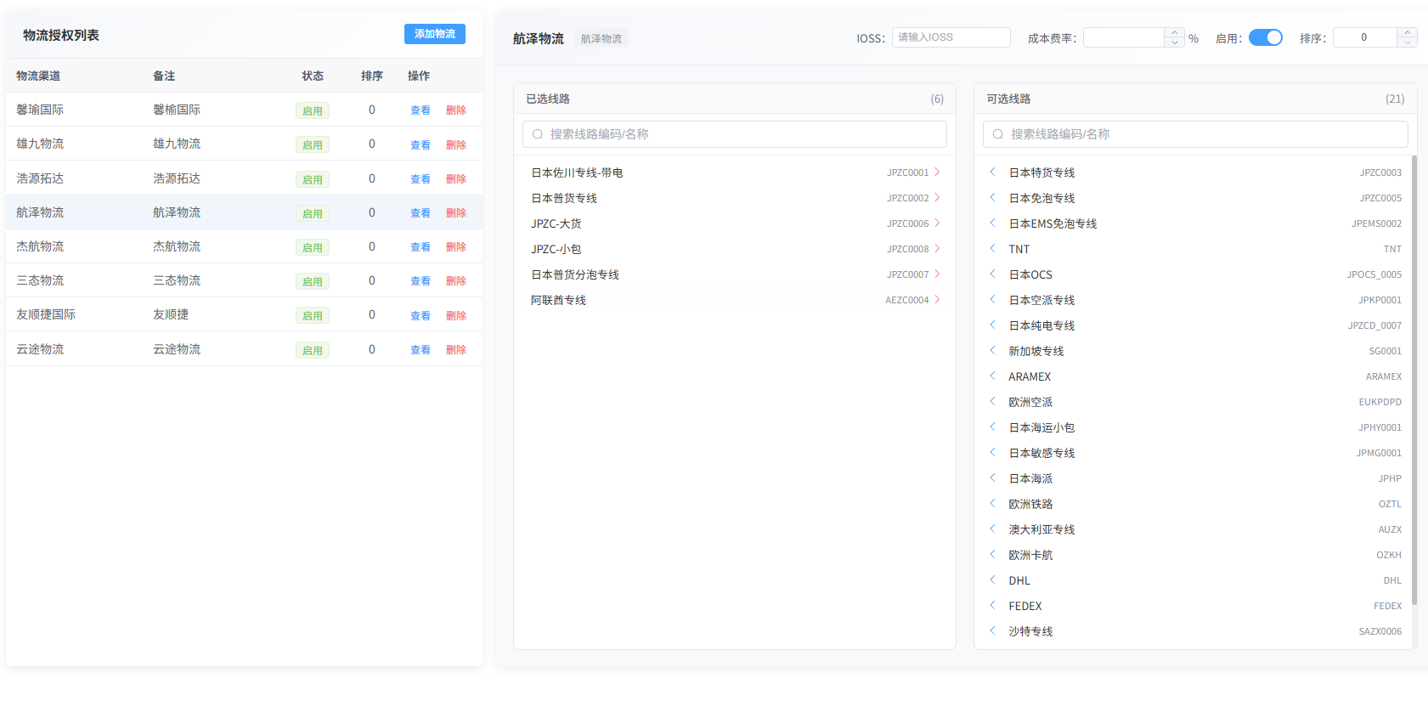Add 新加坡专线 using left arrow
The height and width of the screenshot is (701, 1428).
tap(992, 350)
